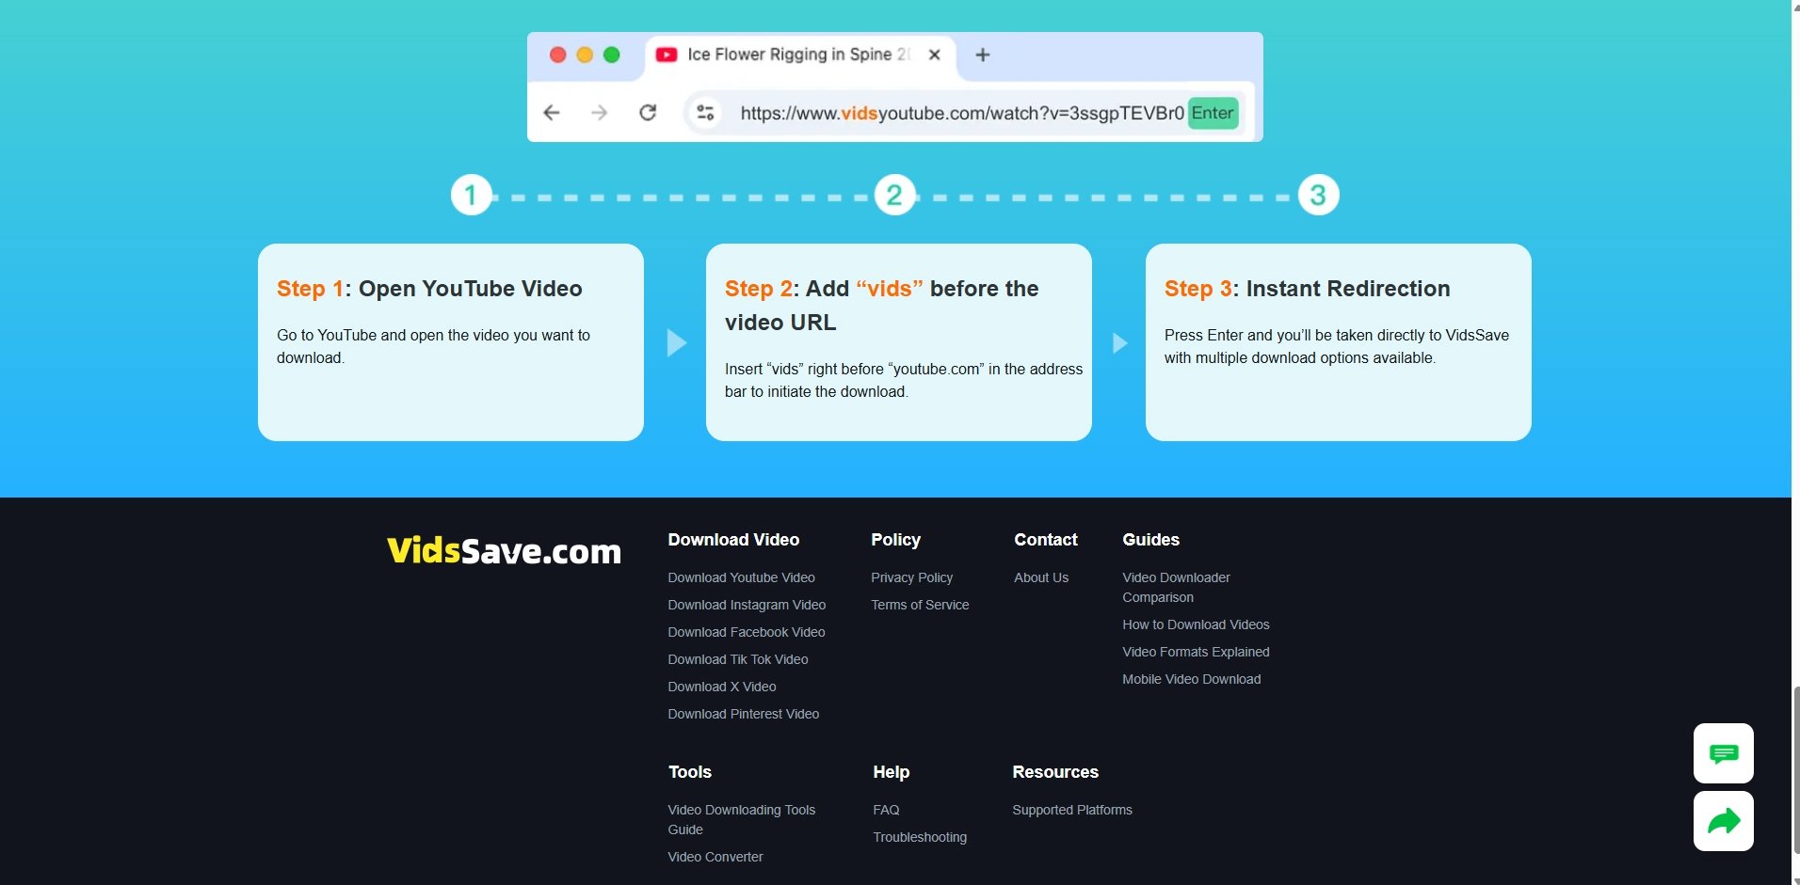Open Video Downloader Comparison guide
Screen dimensions: 1800x885
(x=1176, y=587)
